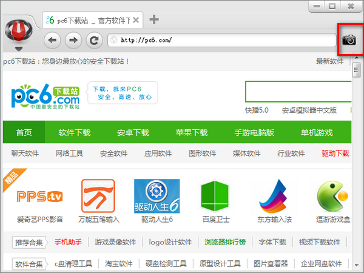Open the 聊天软件 category
Image resolution: width=364 pixels, height=273 pixels.
(x=25, y=153)
